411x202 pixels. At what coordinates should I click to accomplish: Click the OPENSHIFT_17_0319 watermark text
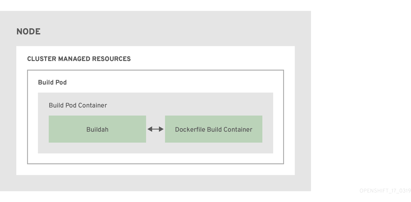click(x=385, y=191)
